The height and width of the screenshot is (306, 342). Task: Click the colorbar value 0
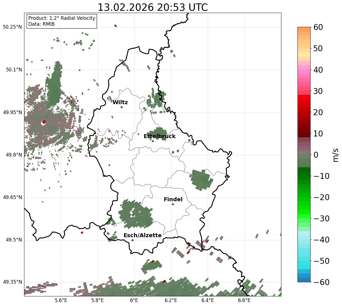(316, 155)
